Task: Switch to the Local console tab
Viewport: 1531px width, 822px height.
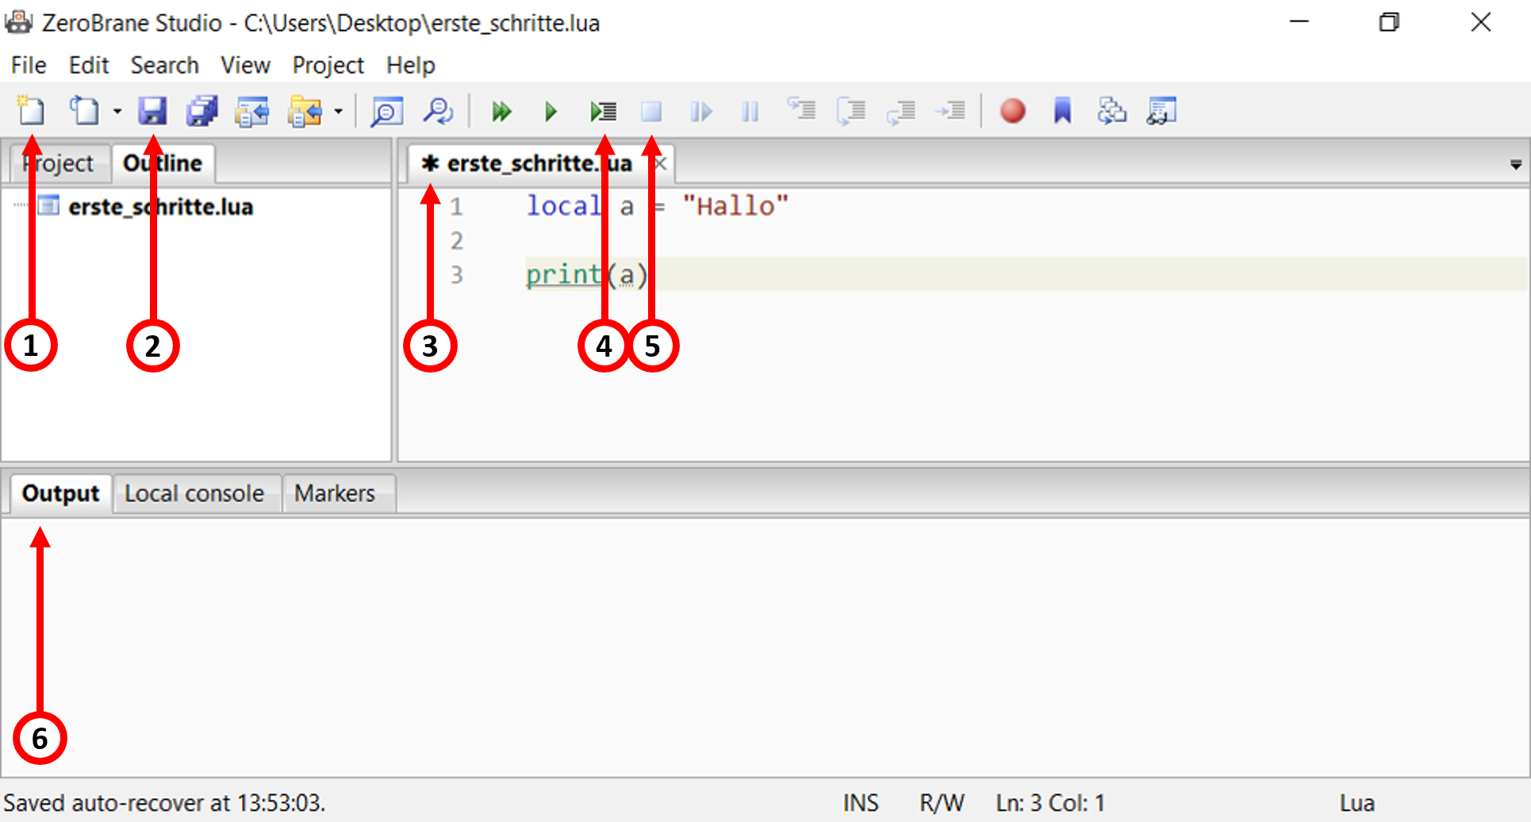Action: pos(194,493)
